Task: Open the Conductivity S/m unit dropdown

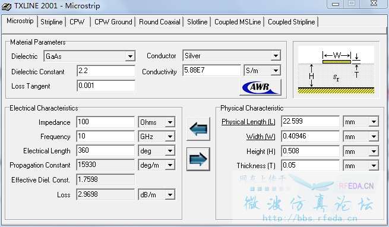Action: coord(276,71)
